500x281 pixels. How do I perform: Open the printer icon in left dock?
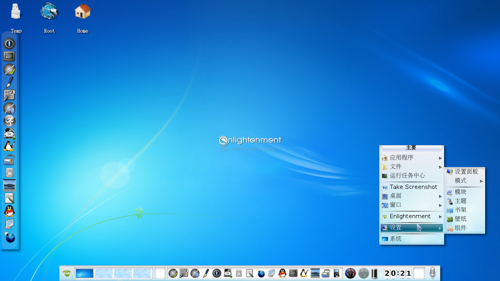[x=9, y=160]
